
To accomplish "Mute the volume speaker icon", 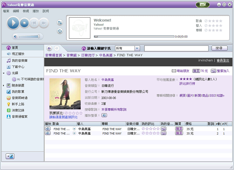I will click(15, 37).
